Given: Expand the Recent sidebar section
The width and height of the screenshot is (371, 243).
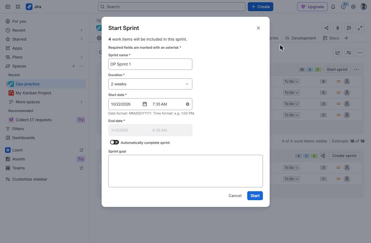Looking at the screenshot, I should [82, 30].
